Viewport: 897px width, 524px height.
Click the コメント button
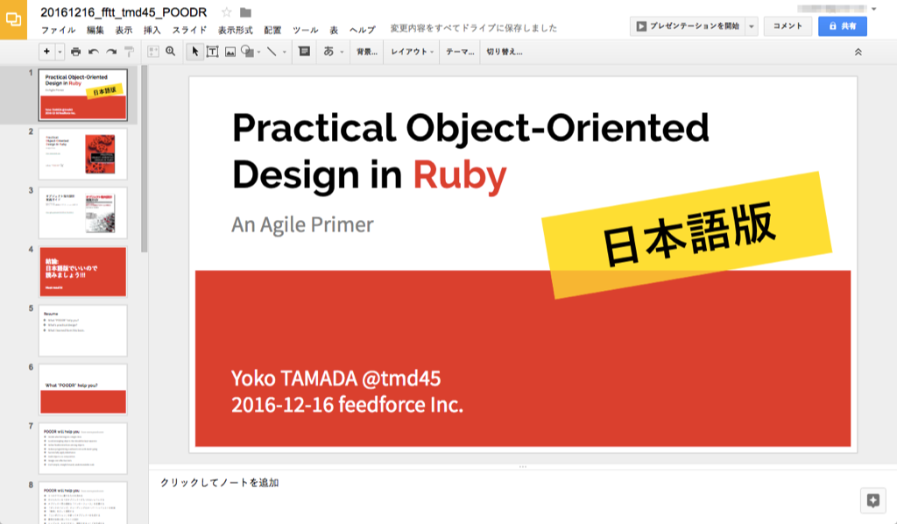pyautogui.click(x=788, y=25)
